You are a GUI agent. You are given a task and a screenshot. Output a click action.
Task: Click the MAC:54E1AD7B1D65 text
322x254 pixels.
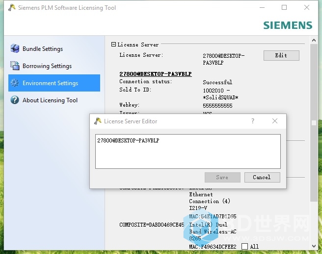coord(213,216)
